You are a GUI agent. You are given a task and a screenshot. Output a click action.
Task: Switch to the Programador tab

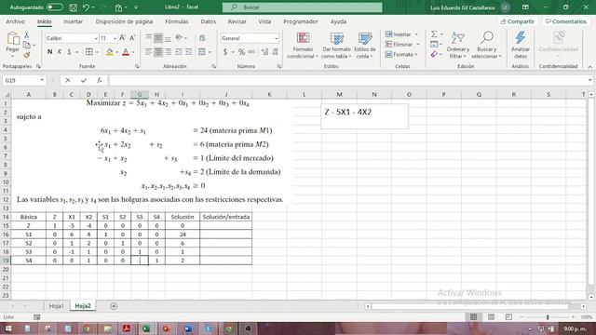coord(301,21)
